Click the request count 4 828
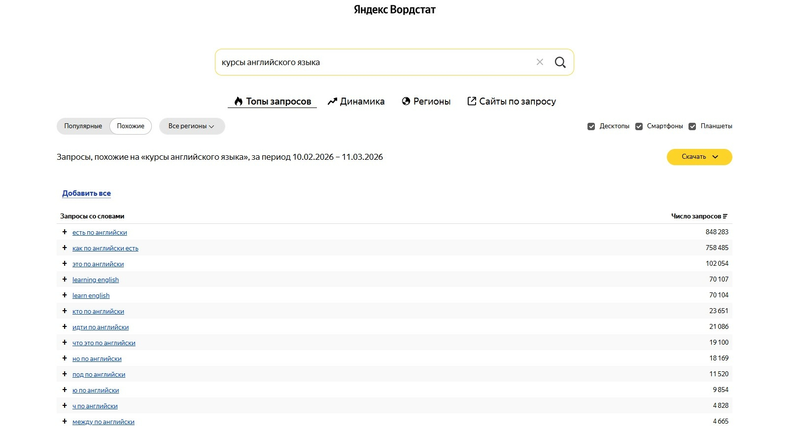Image resolution: width=793 pixels, height=429 pixels. tap(721, 405)
